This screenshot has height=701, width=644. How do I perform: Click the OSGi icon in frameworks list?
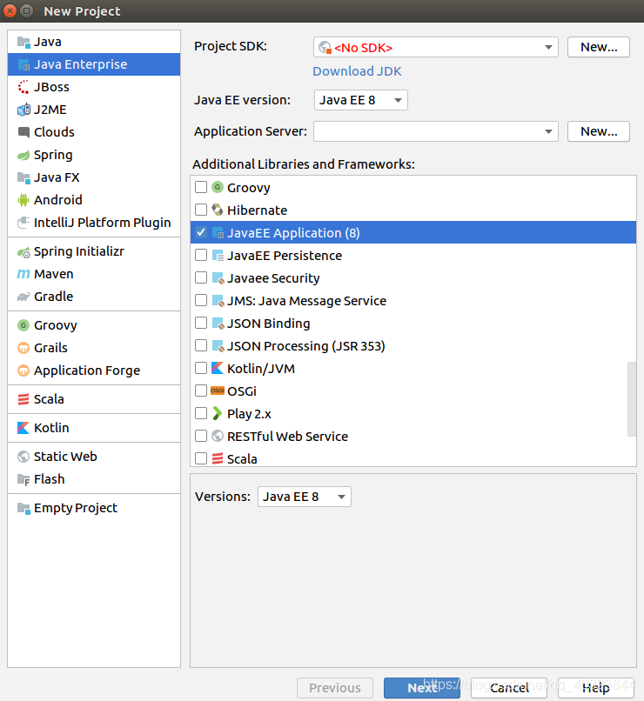[218, 391]
